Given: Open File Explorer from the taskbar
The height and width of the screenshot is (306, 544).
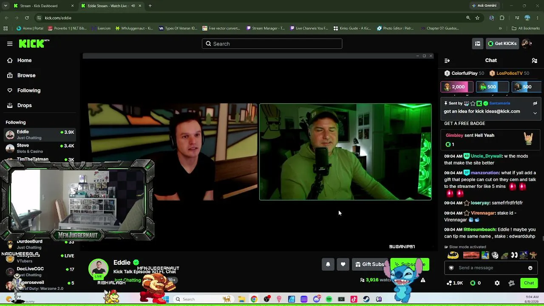Looking at the screenshot, I should [241, 299].
